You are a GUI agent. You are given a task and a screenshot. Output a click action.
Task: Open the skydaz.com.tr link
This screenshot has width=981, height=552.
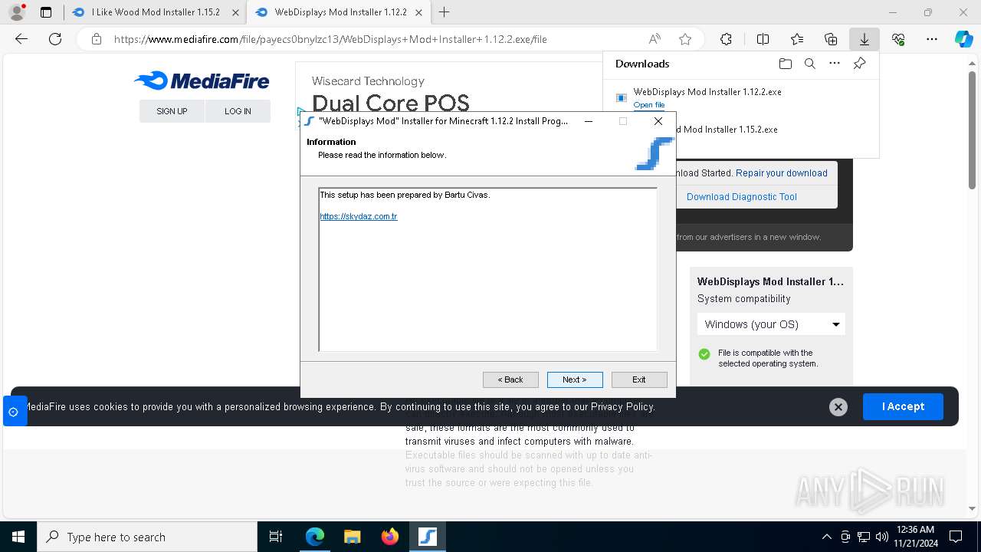(x=359, y=216)
